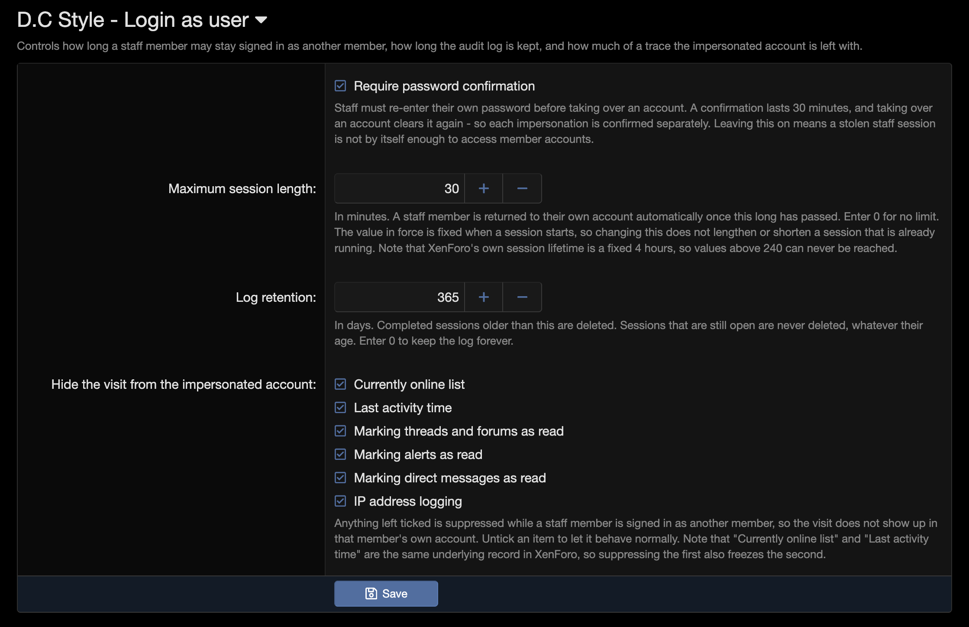
Task: Decrease Maximum session length with minus icon
Action: [522, 188]
